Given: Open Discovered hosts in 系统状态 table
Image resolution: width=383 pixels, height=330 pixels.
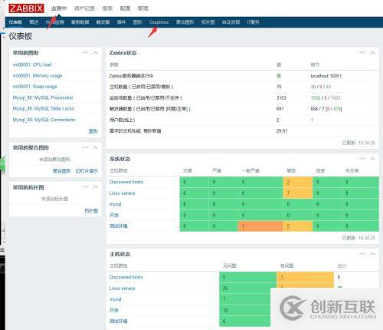Looking at the screenshot, I should pos(126,182).
